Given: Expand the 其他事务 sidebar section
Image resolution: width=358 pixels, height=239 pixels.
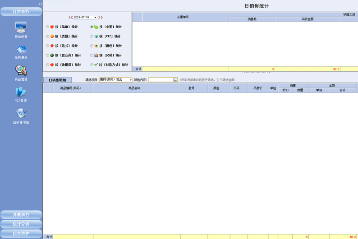Looking at the screenshot, I should tap(21, 214).
